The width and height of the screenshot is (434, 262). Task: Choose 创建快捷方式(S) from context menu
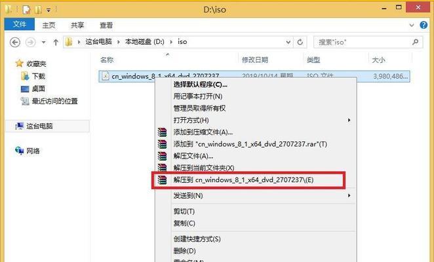click(197, 239)
